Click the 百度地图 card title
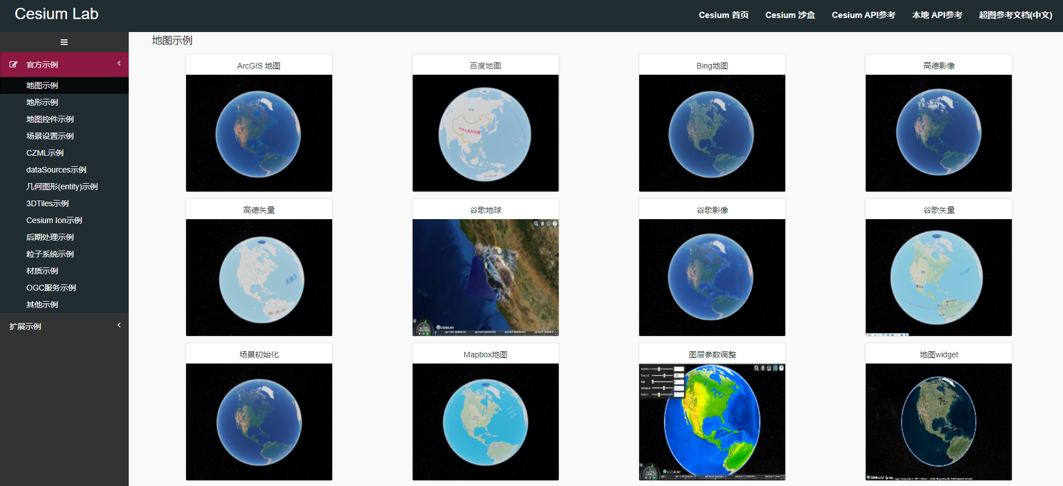Screen dimensions: 1063x486 tap(486, 66)
